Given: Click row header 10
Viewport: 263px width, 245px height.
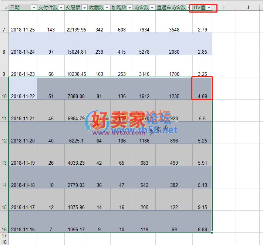Looking at the screenshot, I should (4, 96).
